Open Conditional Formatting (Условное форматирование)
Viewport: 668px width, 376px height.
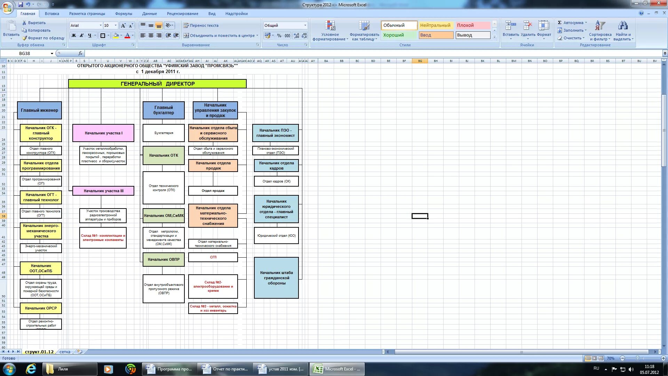click(330, 31)
